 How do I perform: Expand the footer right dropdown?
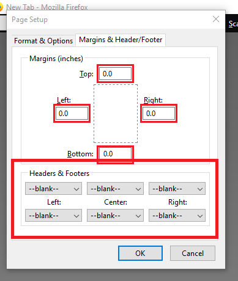tap(177, 216)
